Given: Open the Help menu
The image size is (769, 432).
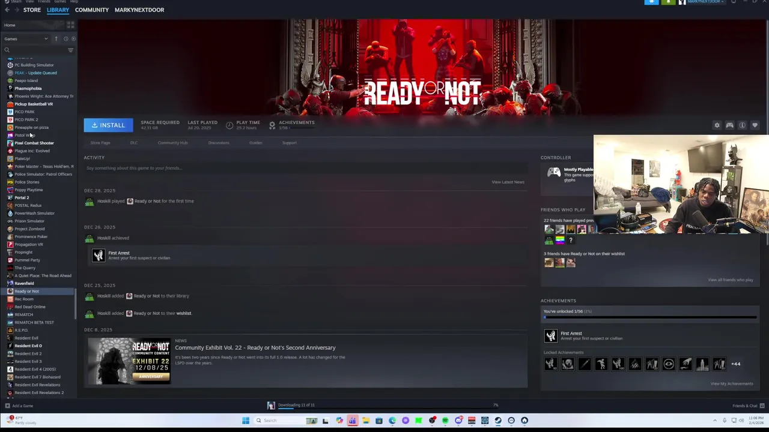Looking at the screenshot, I should (74, 2).
